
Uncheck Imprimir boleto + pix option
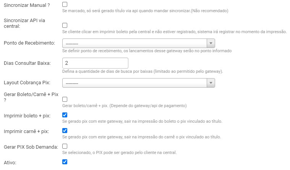pos(65,115)
